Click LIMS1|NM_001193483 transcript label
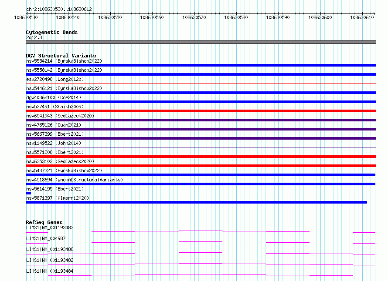Viewport: 388px width, 281px height. coord(50,227)
